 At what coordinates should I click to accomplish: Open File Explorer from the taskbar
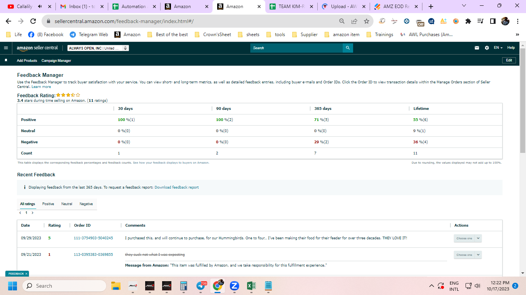pyautogui.click(x=116, y=286)
